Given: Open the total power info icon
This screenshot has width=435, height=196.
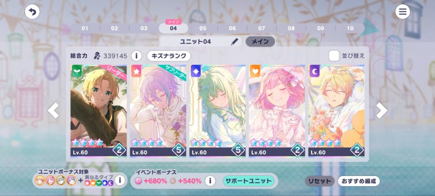Looking at the screenshot, I should [136, 56].
